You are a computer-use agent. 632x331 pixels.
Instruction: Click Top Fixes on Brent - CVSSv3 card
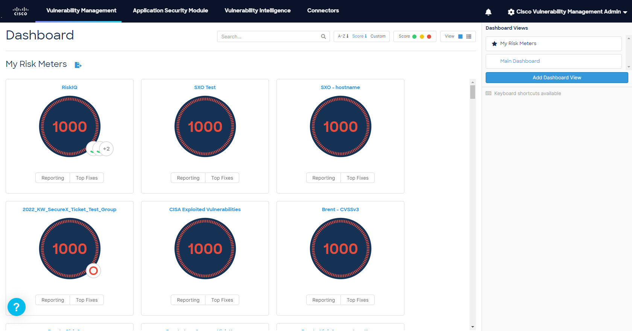[x=358, y=300]
